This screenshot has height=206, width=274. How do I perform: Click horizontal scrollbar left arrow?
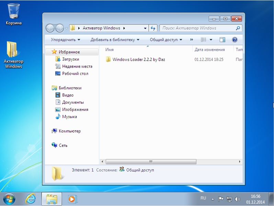click(x=102, y=162)
